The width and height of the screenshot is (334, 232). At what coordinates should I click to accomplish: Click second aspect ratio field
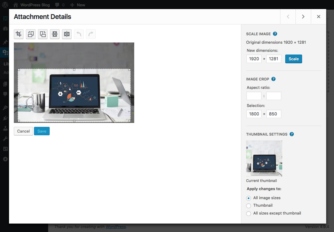tap(274, 96)
